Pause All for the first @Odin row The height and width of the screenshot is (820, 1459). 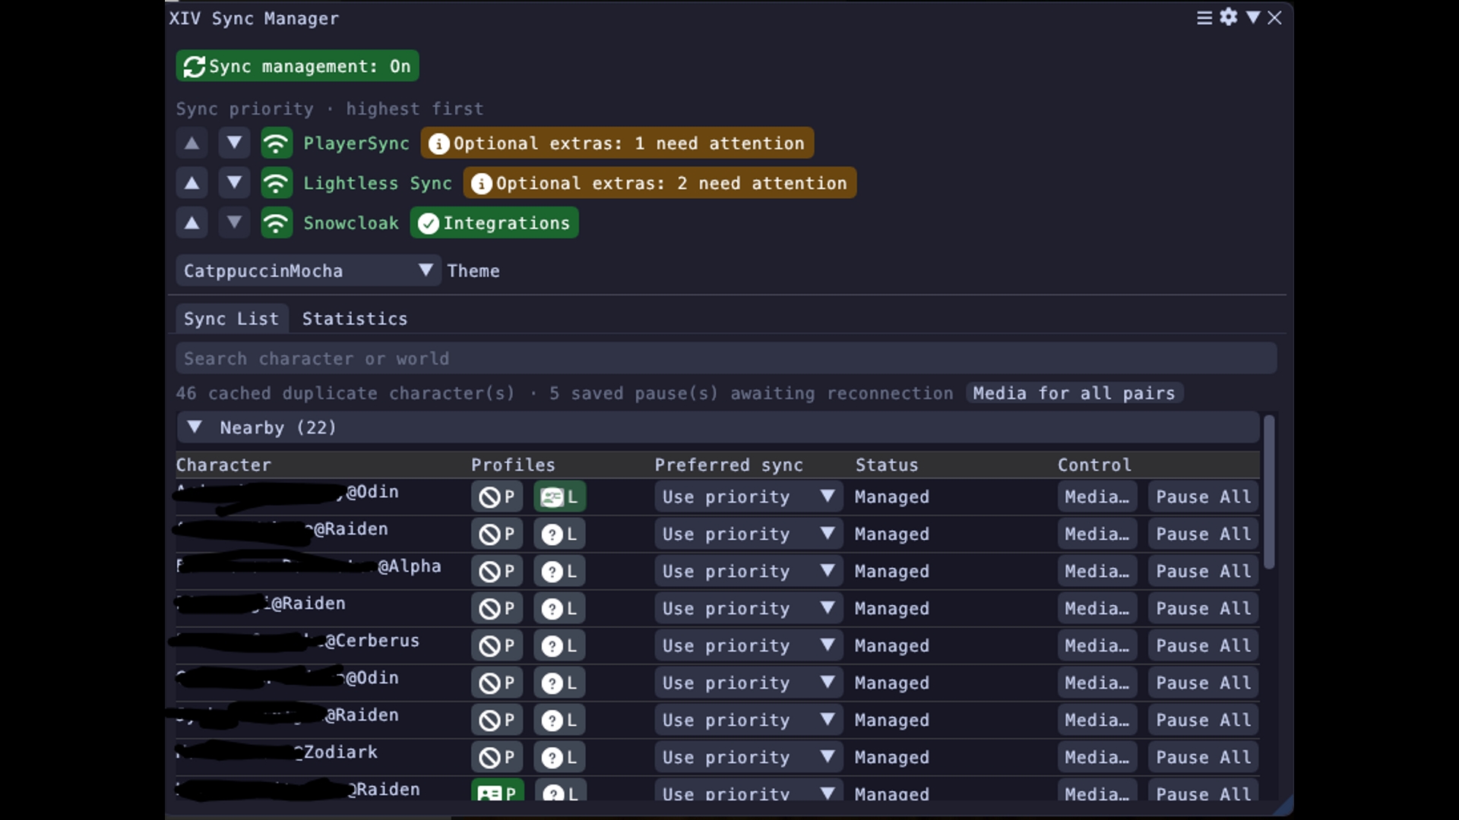[1203, 497]
